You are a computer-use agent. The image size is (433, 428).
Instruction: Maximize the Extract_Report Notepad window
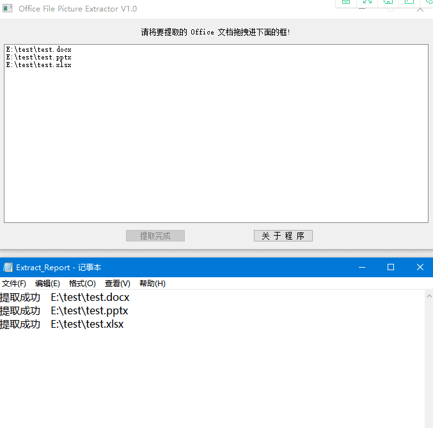(391, 267)
